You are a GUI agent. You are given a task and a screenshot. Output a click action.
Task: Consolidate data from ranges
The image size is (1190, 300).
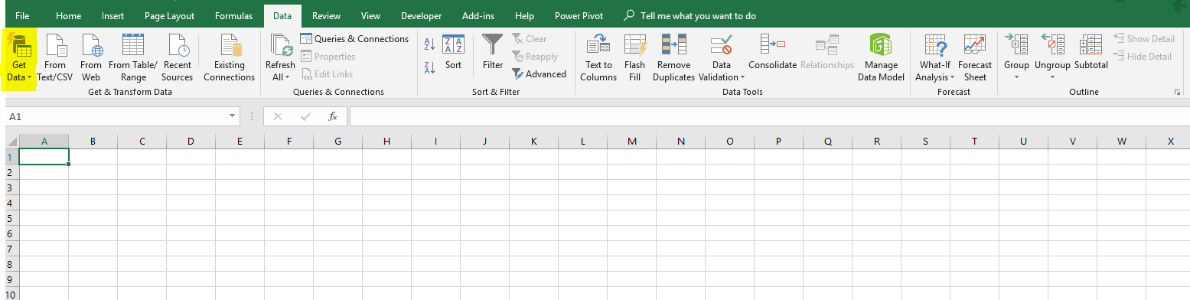coord(772,53)
